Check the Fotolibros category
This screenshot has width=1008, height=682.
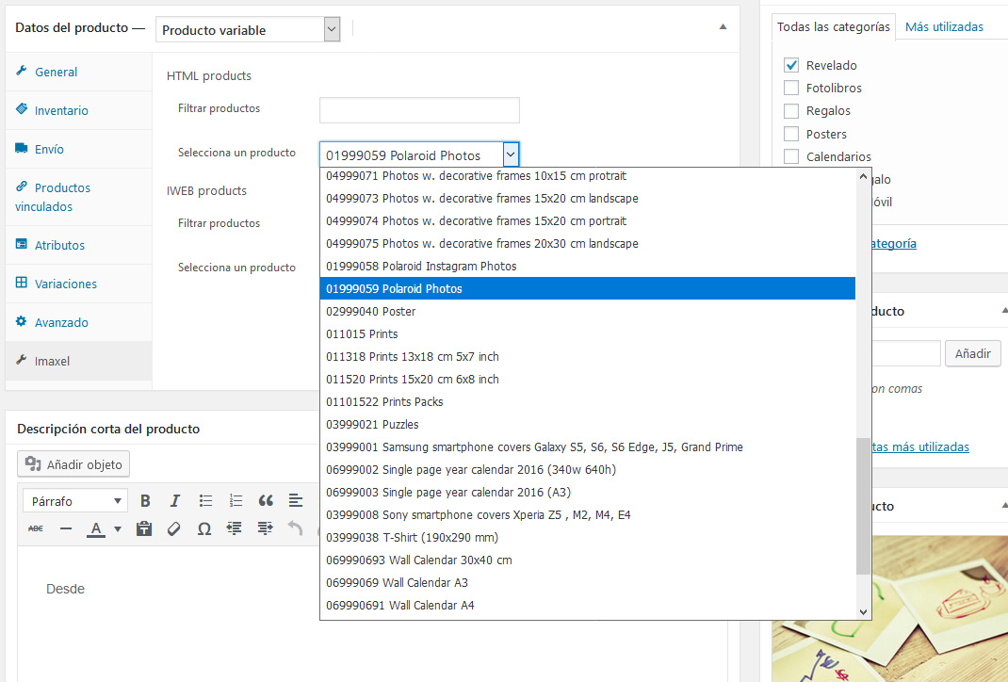click(x=791, y=88)
